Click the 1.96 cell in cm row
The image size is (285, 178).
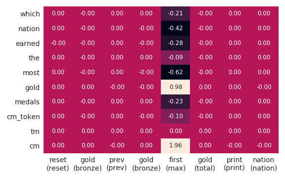(175, 146)
